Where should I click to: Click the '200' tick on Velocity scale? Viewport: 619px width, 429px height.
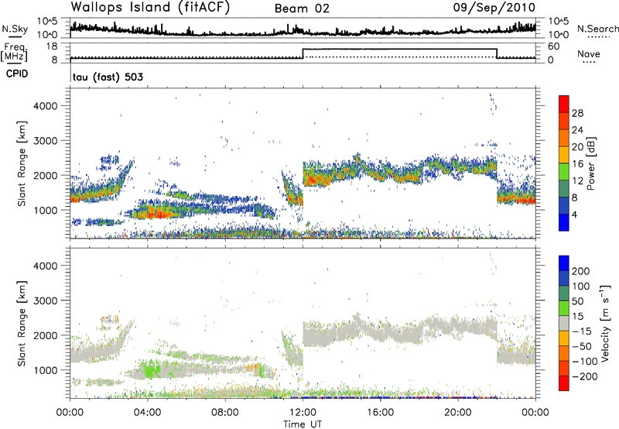click(x=581, y=271)
